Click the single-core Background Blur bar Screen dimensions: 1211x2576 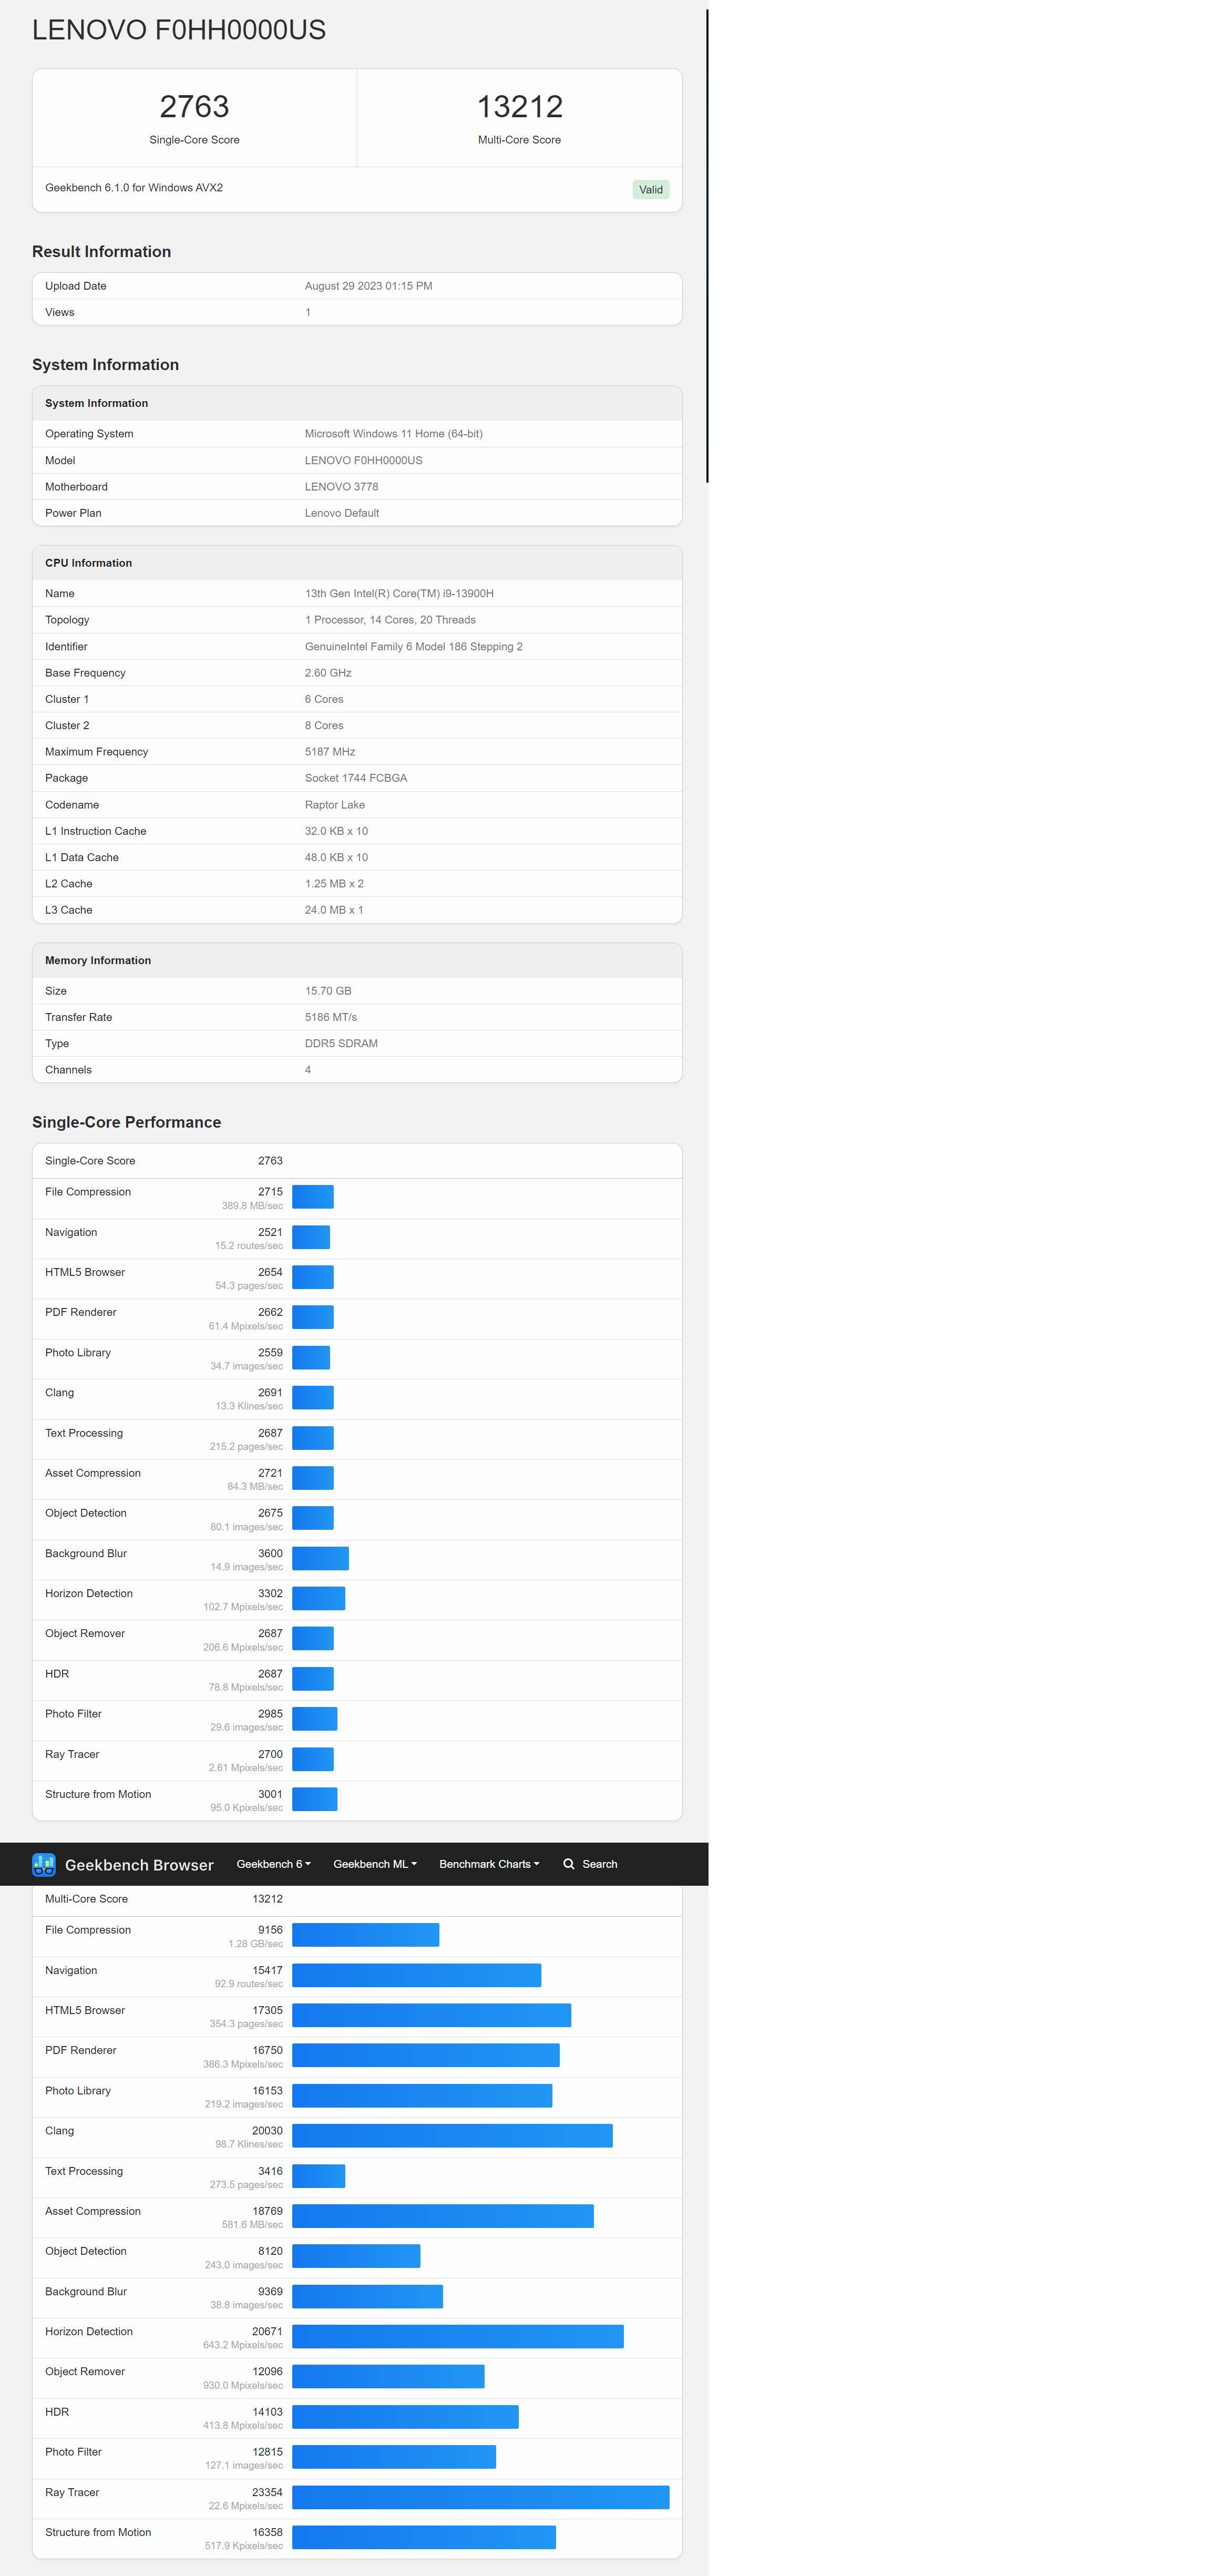(320, 1558)
